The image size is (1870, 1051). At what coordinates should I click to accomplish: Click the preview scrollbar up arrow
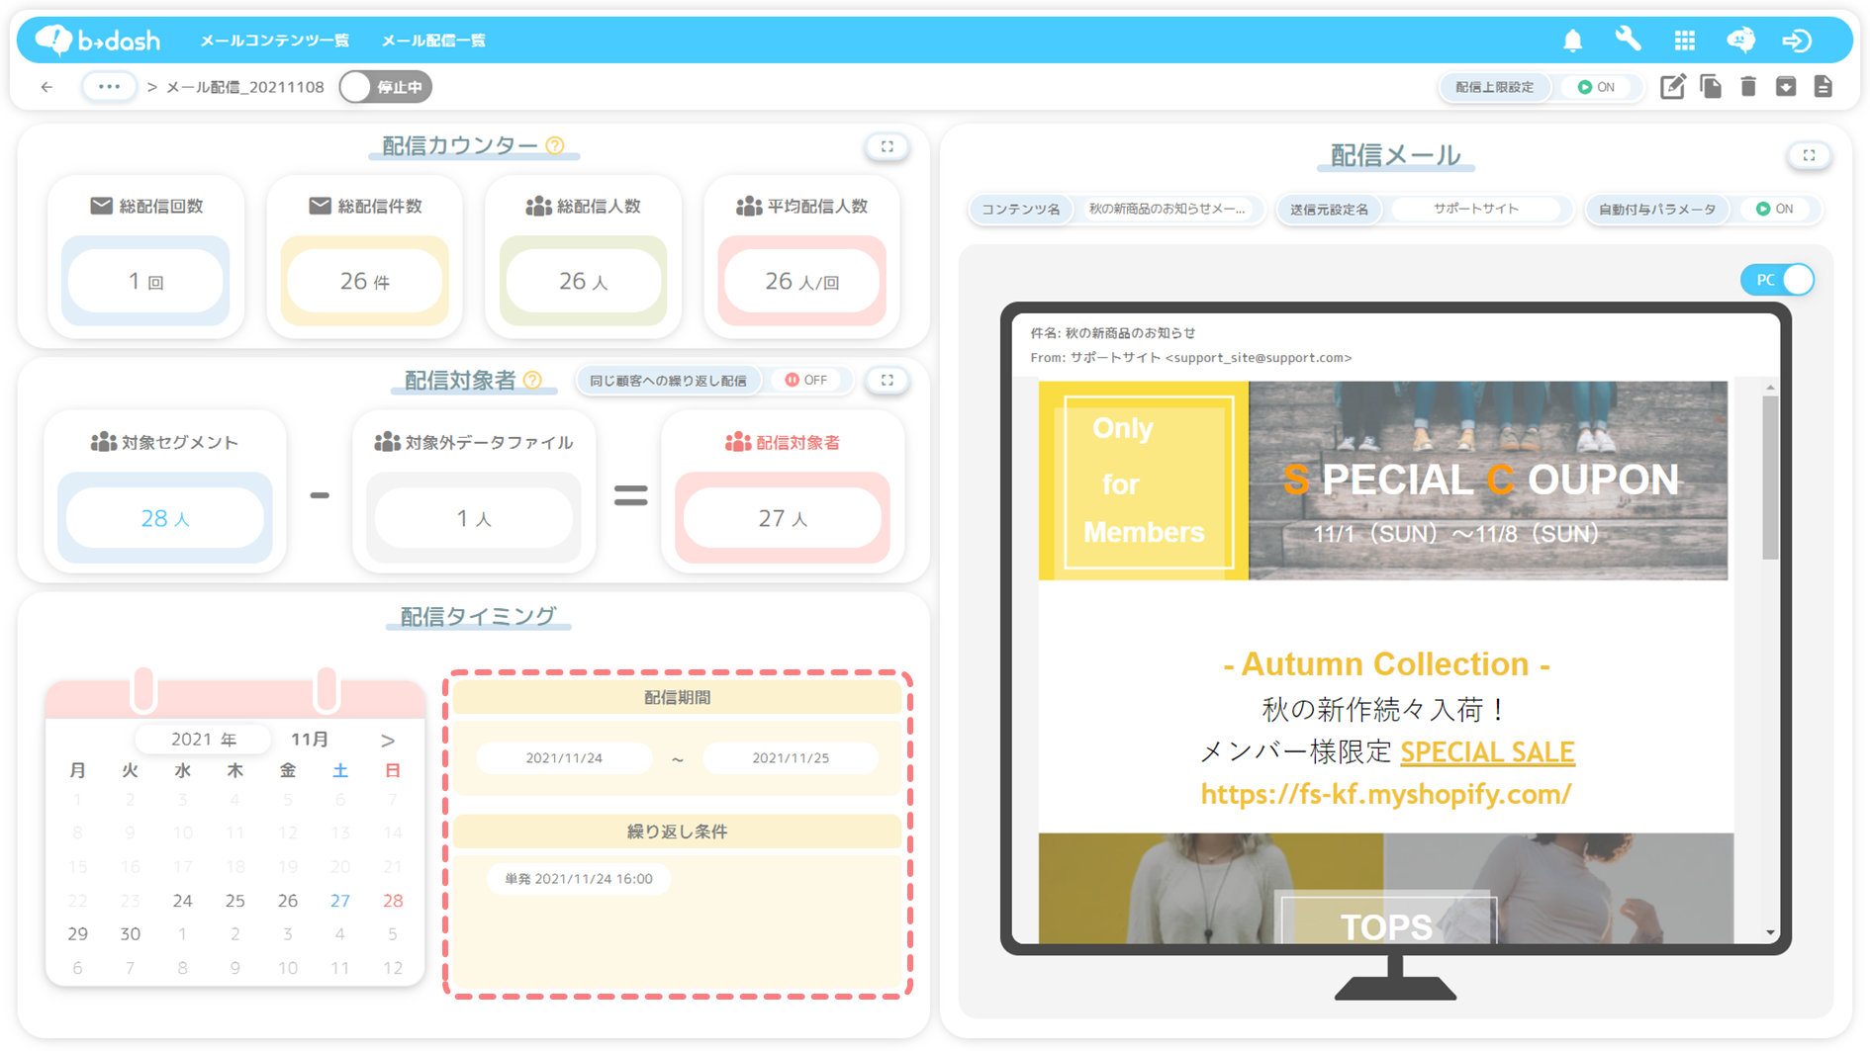coord(1770,388)
